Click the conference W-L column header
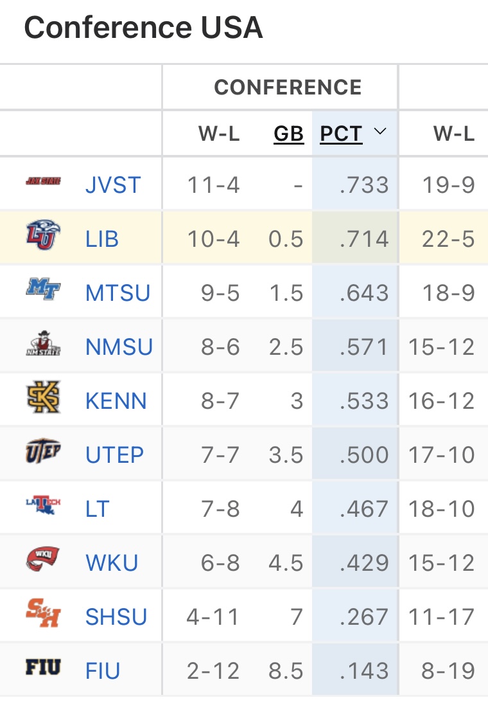488x718 pixels. click(x=219, y=134)
